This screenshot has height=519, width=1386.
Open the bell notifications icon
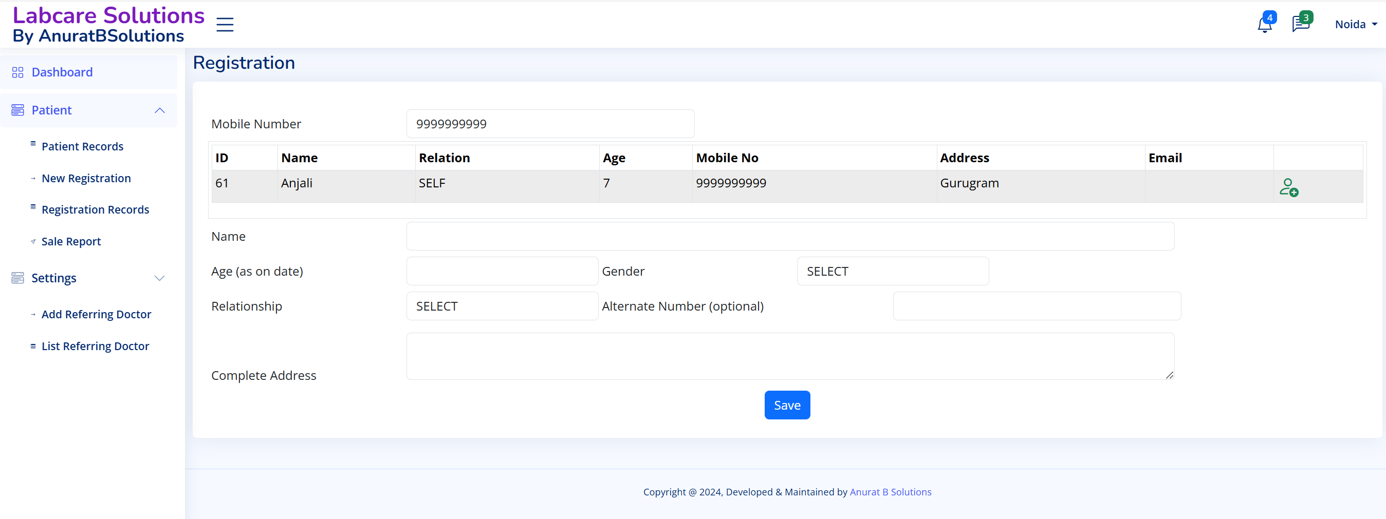1264,25
